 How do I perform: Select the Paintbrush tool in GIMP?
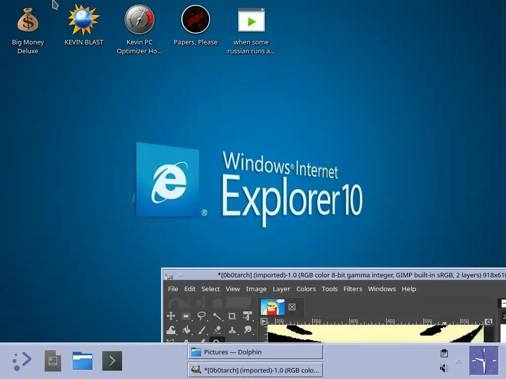[x=202, y=330]
